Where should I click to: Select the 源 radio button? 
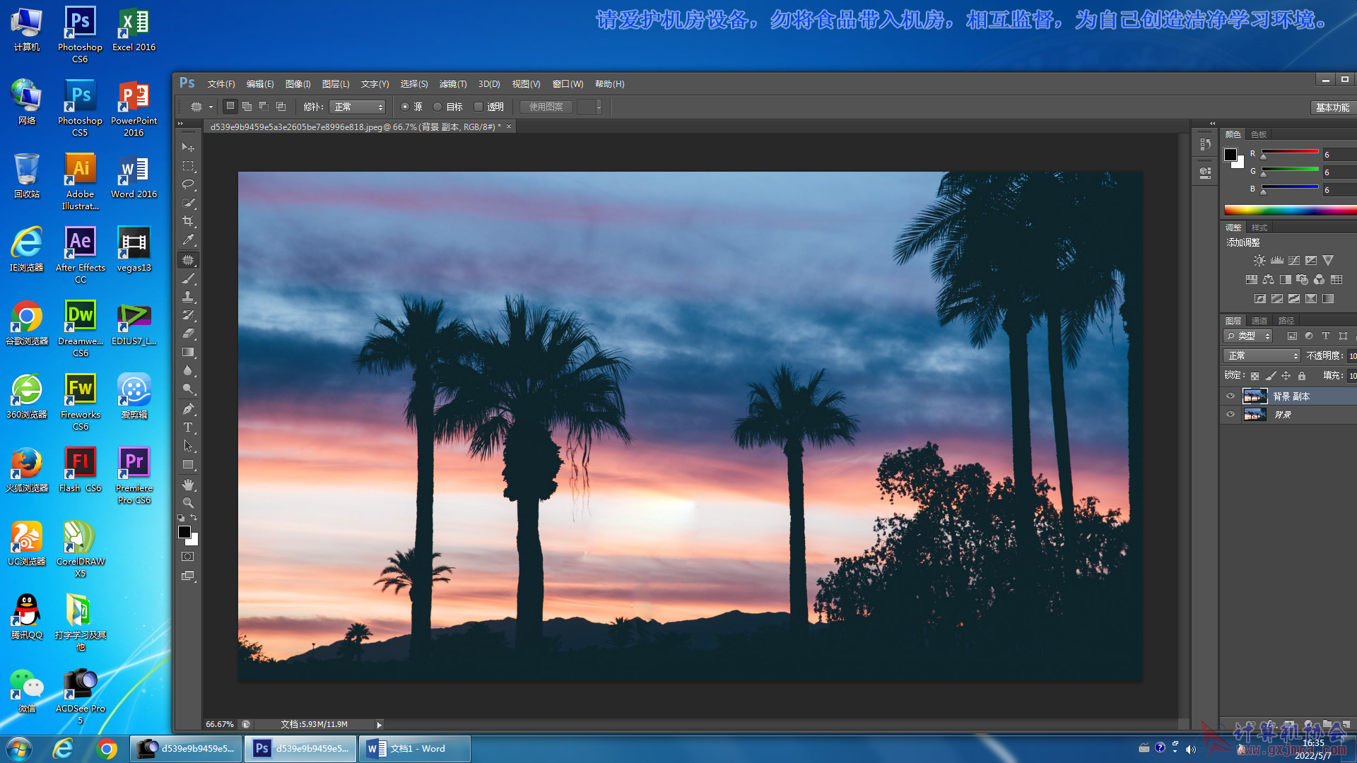[x=405, y=107]
